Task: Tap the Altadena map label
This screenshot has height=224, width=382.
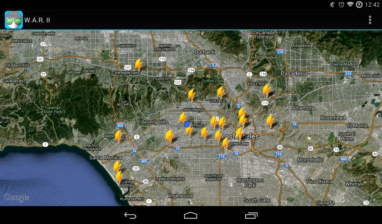Action: point(301,46)
